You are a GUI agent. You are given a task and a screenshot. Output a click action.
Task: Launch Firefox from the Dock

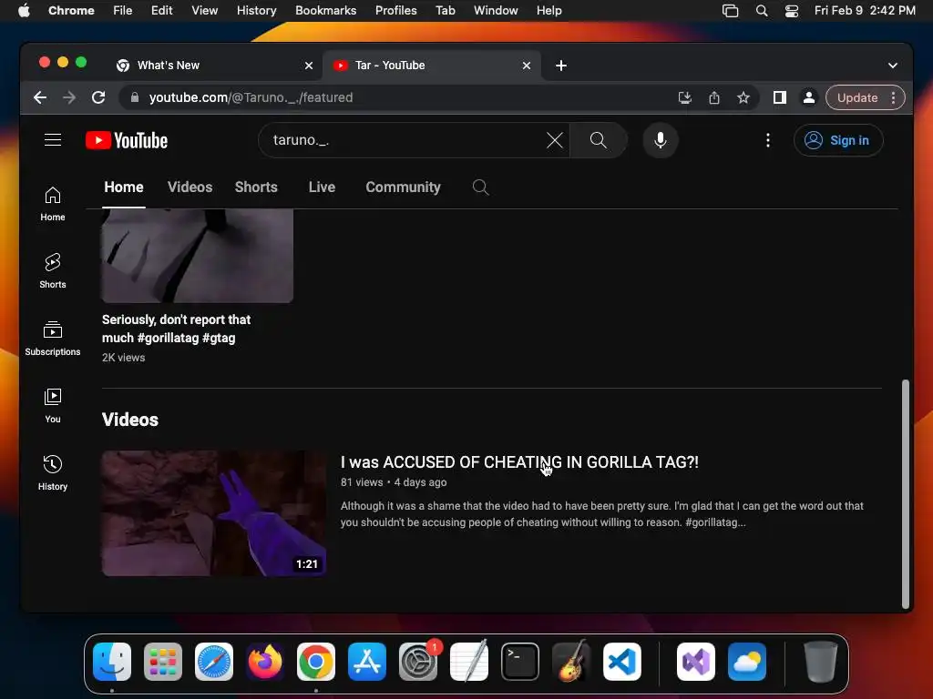[265, 662]
